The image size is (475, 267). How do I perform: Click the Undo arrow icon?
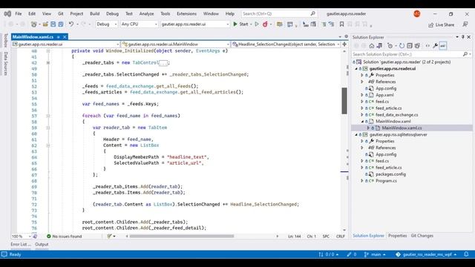[x=71, y=24]
